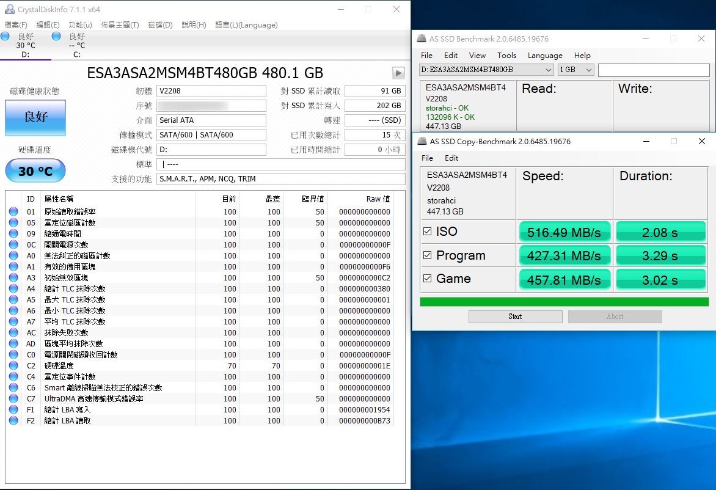Open the 磁碟(D) menu

point(160,24)
